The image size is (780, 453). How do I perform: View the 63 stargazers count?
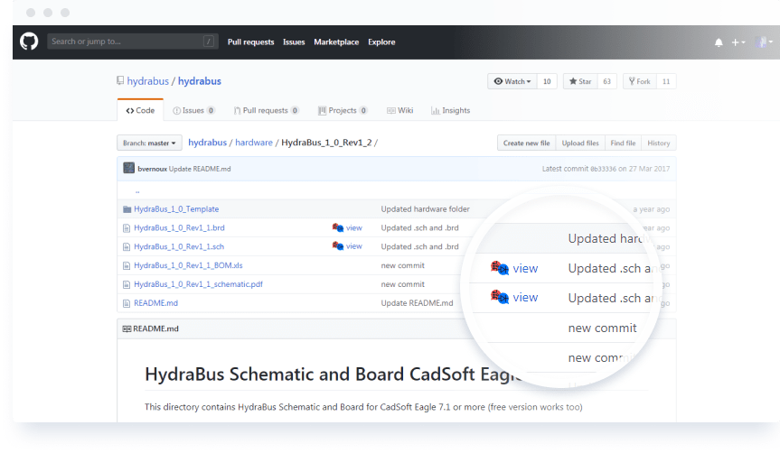[606, 81]
